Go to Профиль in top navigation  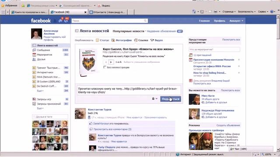pyautogui.click(x=220, y=21)
